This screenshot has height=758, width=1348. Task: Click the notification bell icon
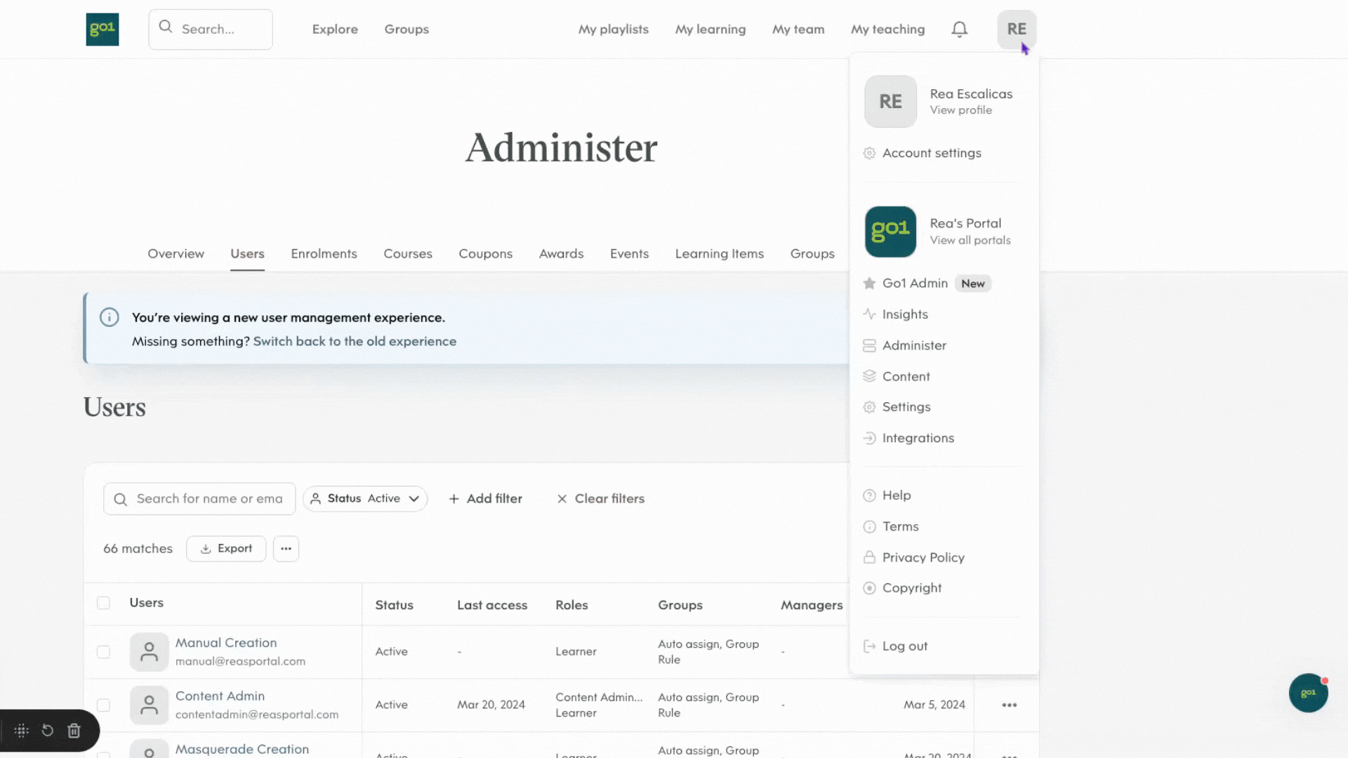point(959,29)
